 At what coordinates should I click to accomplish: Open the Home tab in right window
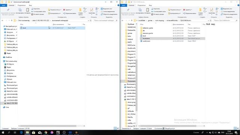coord(131,5)
